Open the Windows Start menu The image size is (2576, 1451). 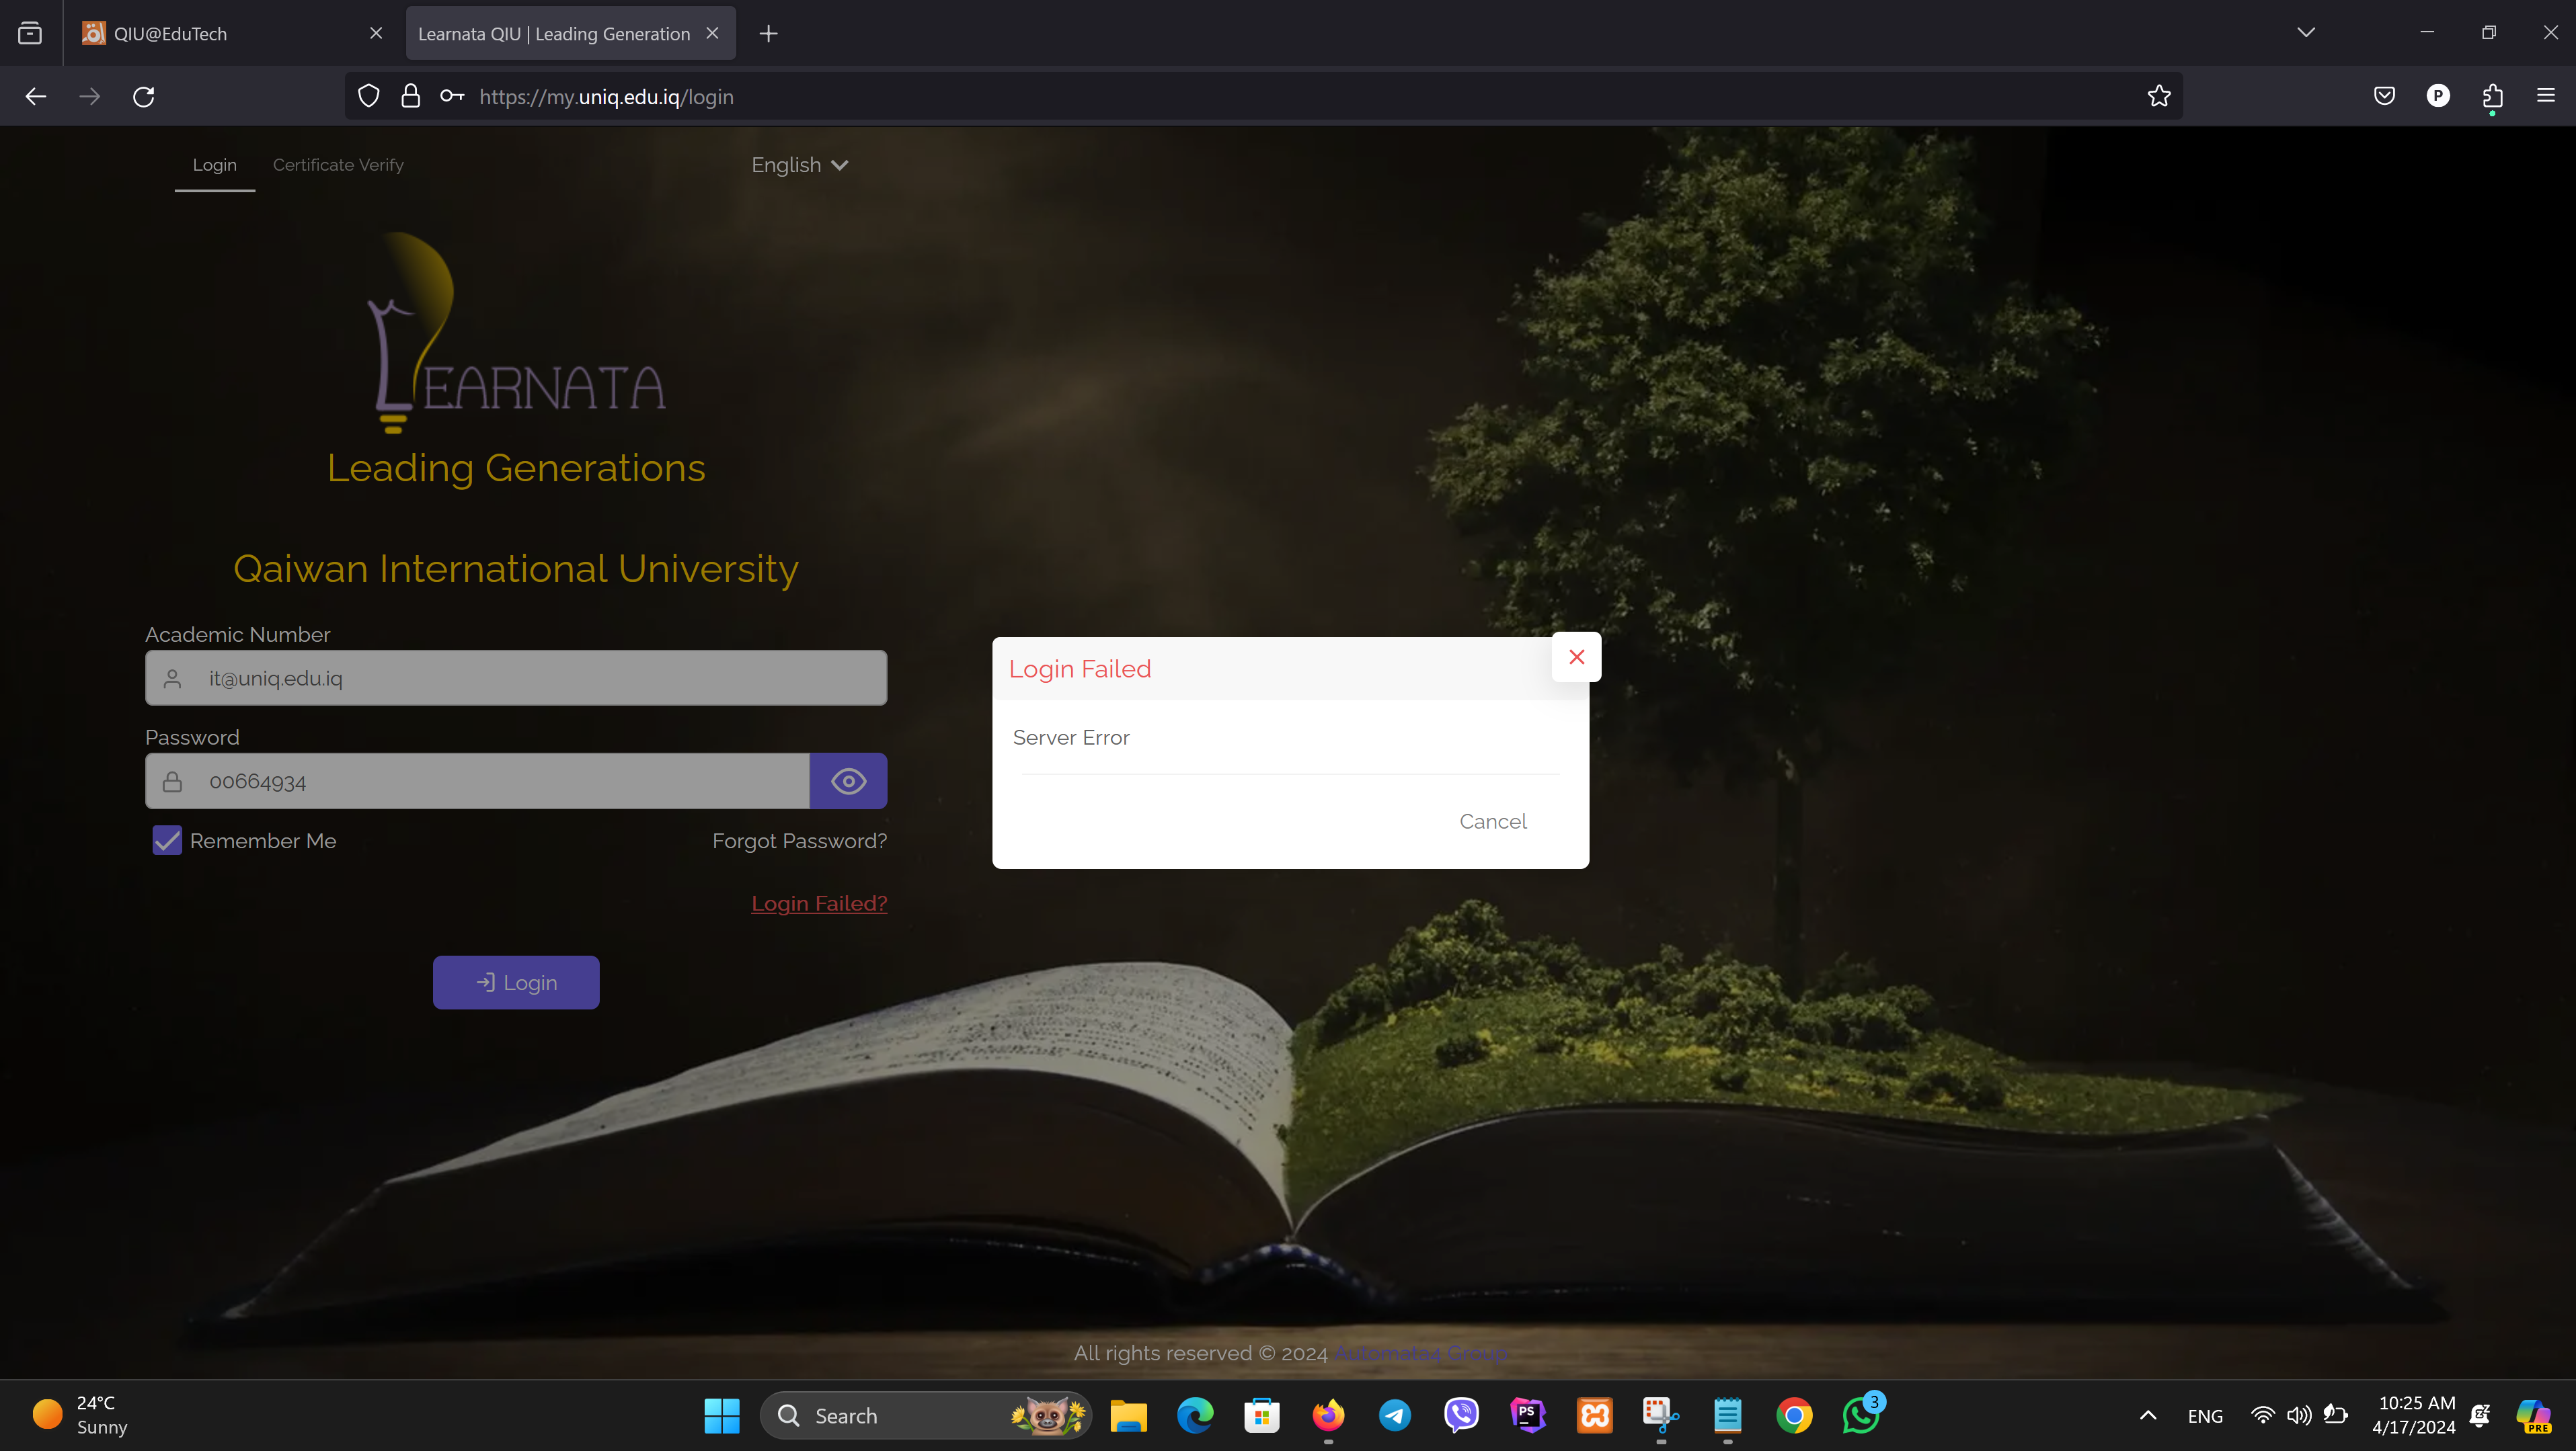coord(721,1415)
